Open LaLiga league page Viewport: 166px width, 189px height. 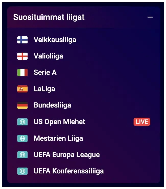44,89
